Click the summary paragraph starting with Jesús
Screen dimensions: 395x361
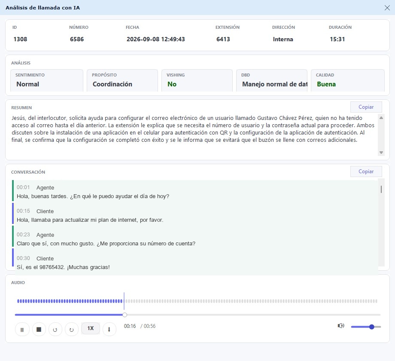click(193, 129)
